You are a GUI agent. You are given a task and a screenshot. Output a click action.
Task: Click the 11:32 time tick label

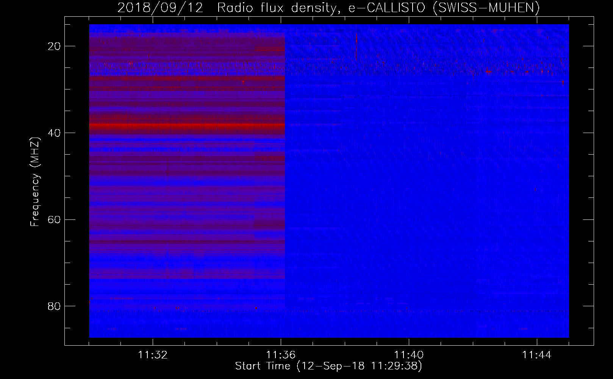(153, 355)
